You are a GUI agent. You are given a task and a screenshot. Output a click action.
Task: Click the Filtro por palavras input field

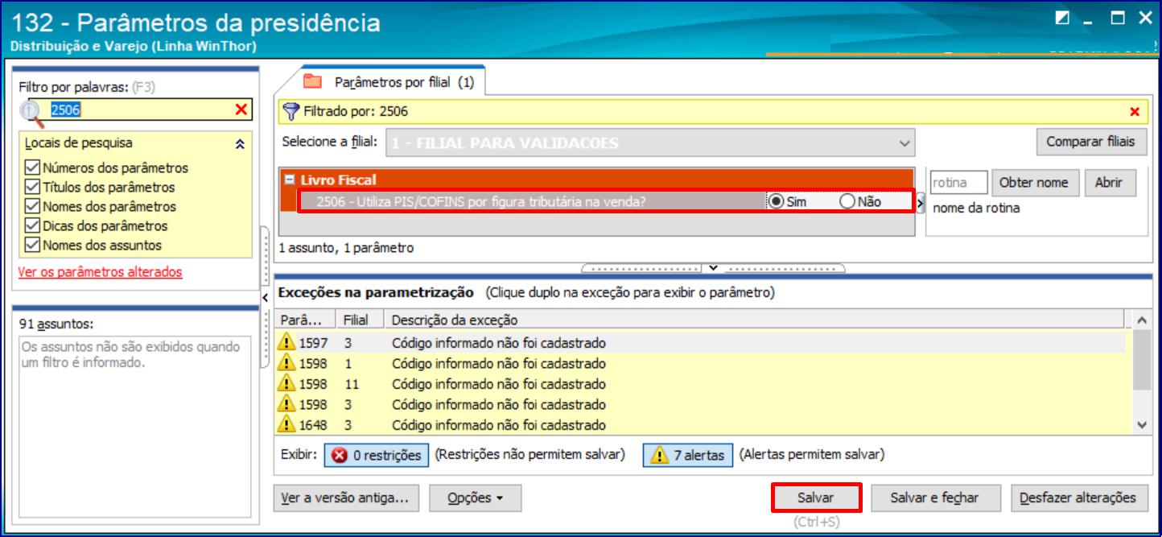tap(141, 110)
